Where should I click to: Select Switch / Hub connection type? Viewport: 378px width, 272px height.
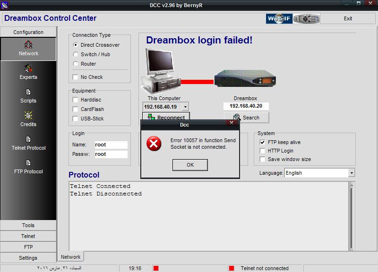(76, 54)
